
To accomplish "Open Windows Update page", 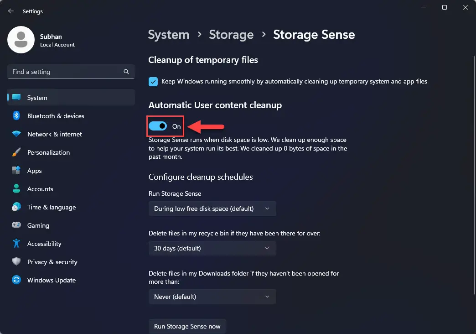I will (71, 280).
